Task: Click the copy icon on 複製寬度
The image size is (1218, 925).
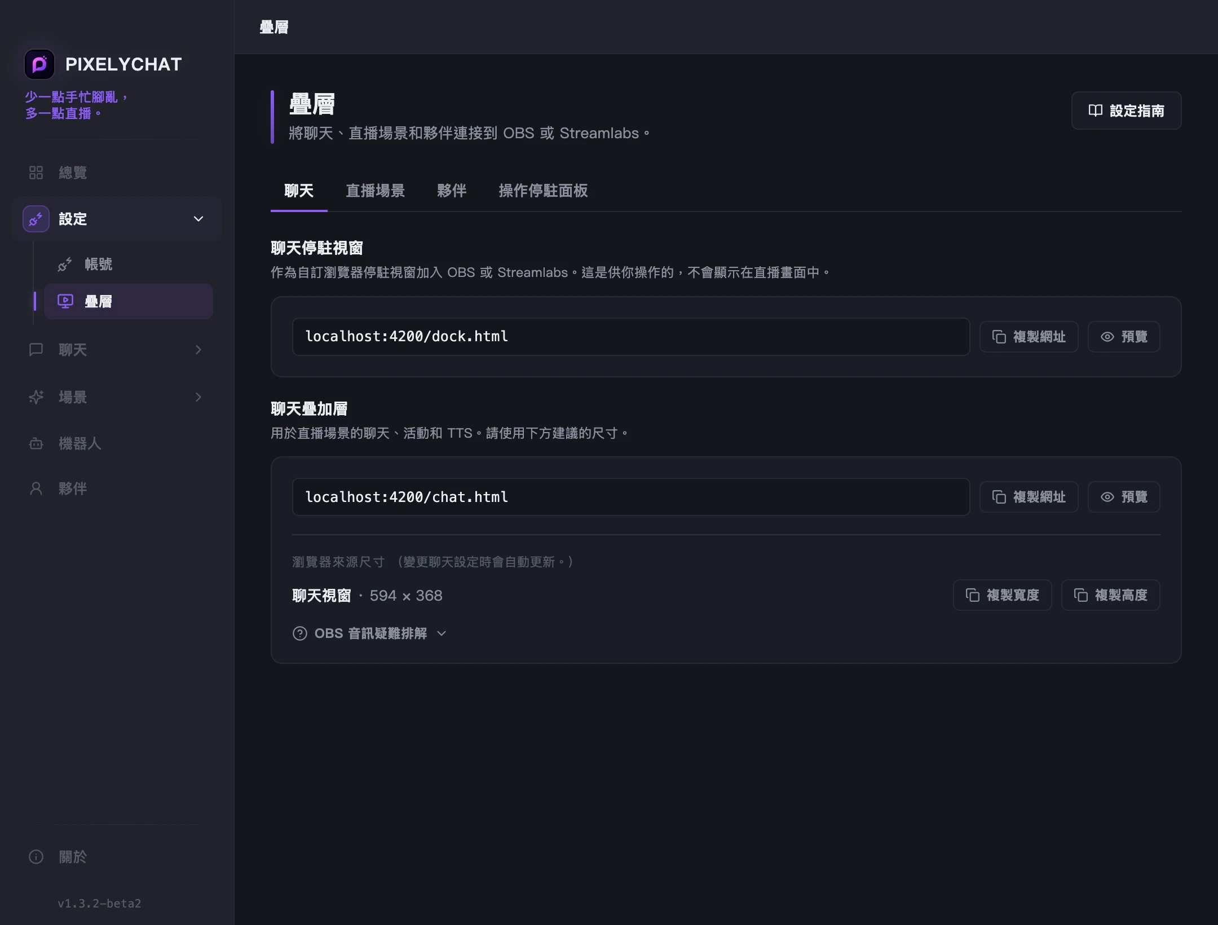Action: pyautogui.click(x=973, y=595)
